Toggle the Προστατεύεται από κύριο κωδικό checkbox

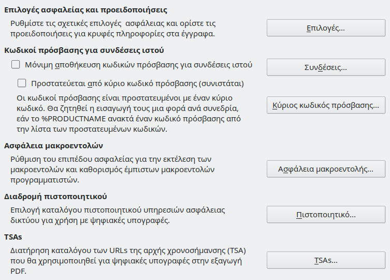click(x=22, y=82)
